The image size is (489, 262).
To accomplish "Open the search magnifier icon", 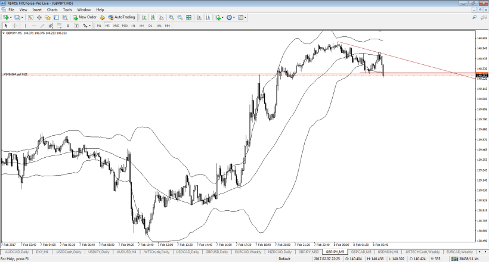I will [x=474, y=17].
